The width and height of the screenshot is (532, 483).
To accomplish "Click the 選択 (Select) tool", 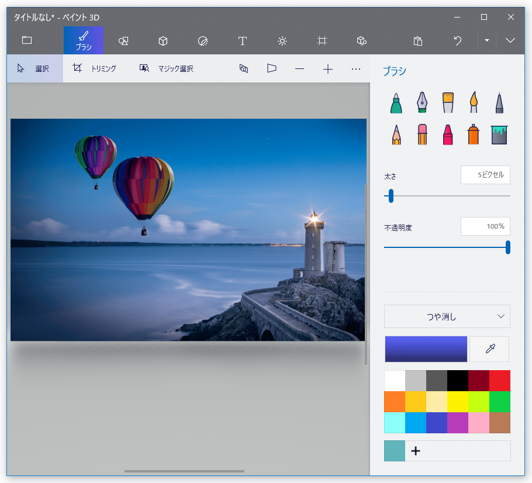I will pos(35,68).
